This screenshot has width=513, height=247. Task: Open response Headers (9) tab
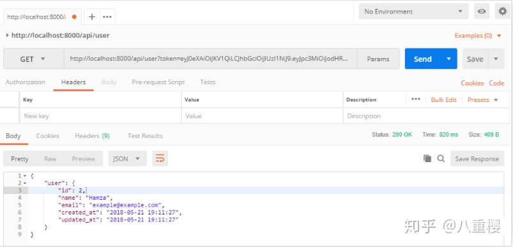tap(92, 135)
